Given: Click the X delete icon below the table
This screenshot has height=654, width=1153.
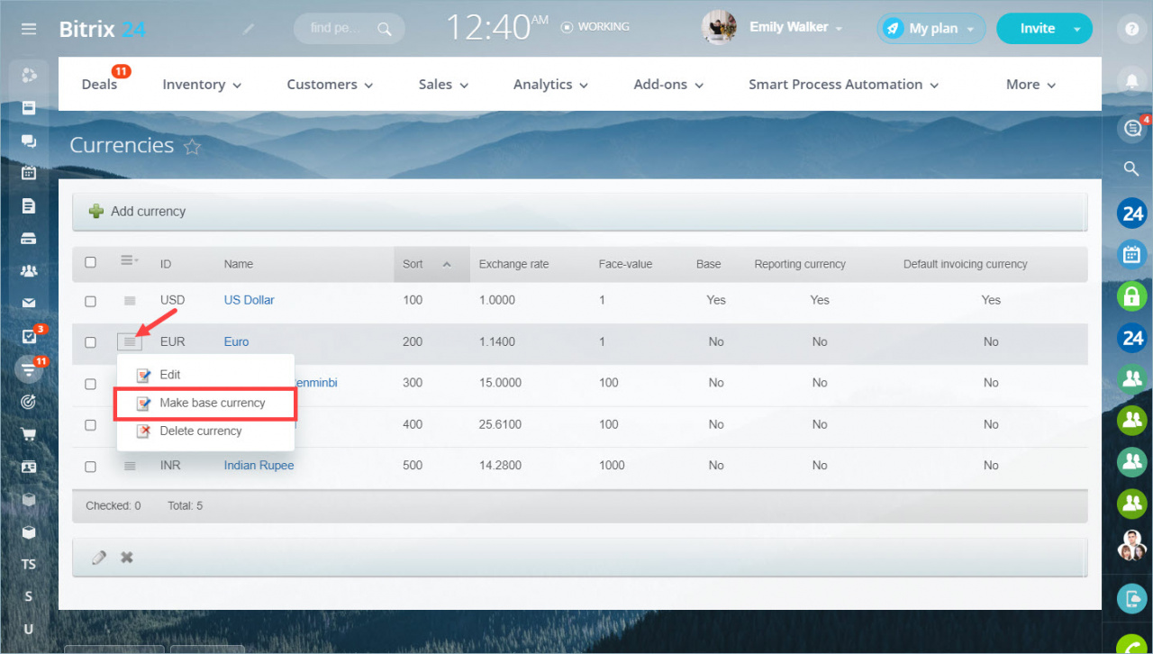Looking at the screenshot, I should (x=127, y=558).
